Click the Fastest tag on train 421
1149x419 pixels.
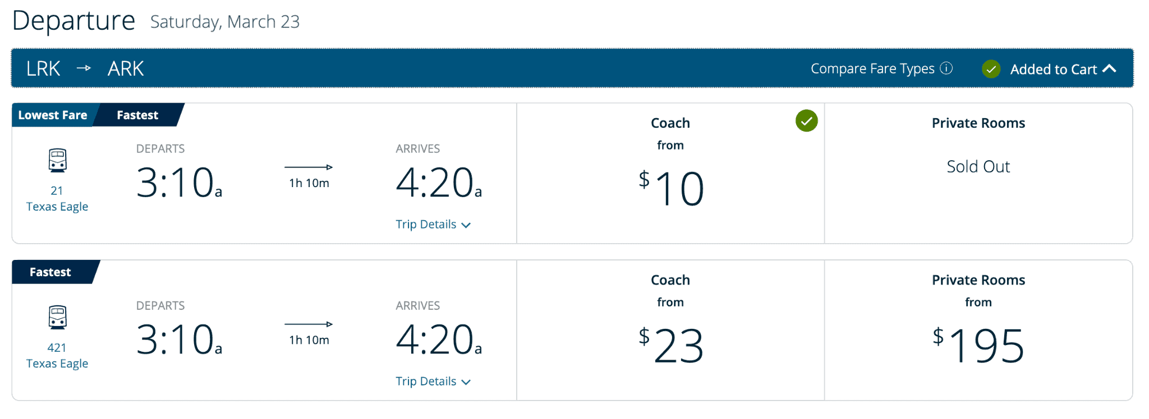point(50,272)
